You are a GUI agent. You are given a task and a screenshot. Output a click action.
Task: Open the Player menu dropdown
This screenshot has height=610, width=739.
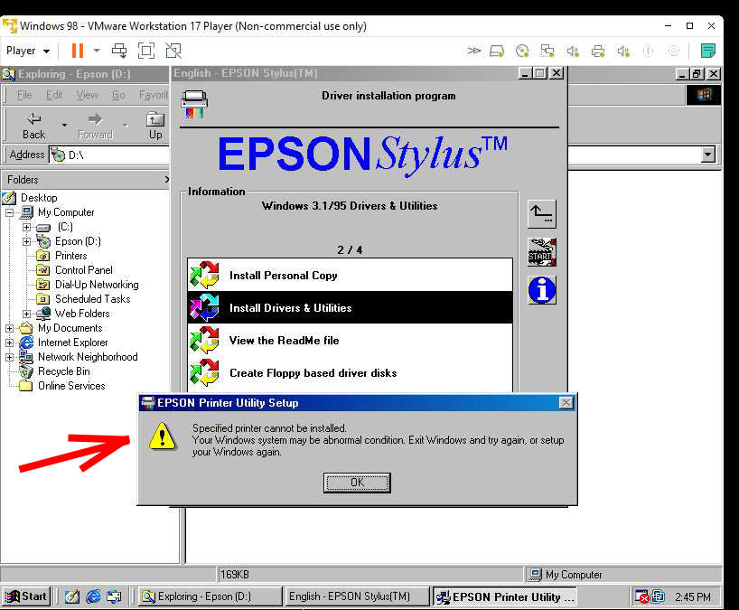click(x=28, y=51)
